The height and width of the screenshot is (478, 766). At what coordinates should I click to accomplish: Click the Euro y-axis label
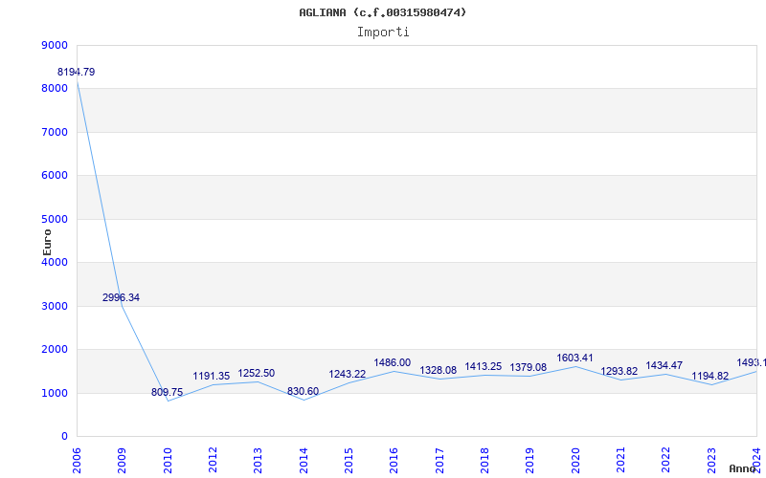47,243
